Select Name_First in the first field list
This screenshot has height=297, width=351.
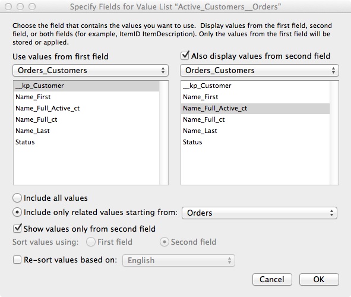pos(86,97)
